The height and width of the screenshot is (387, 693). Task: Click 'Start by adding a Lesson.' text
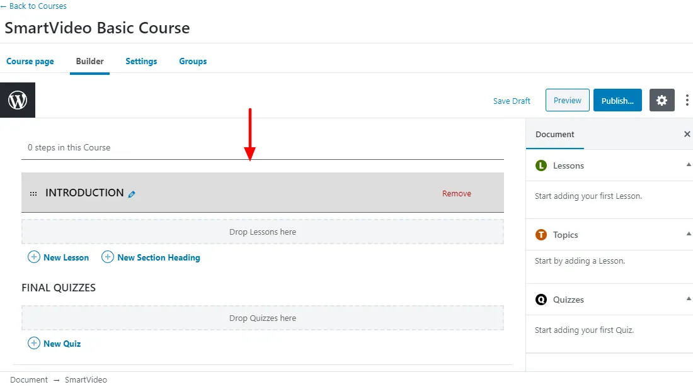tap(580, 261)
